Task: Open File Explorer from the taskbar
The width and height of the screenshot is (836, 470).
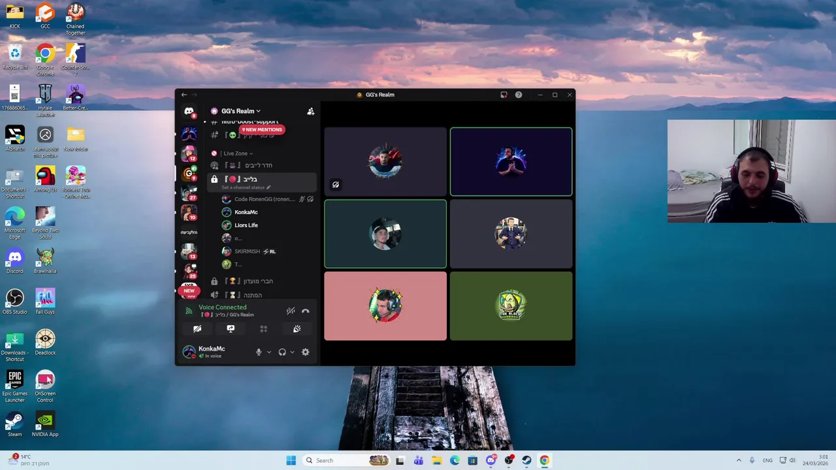Action: 436,460
